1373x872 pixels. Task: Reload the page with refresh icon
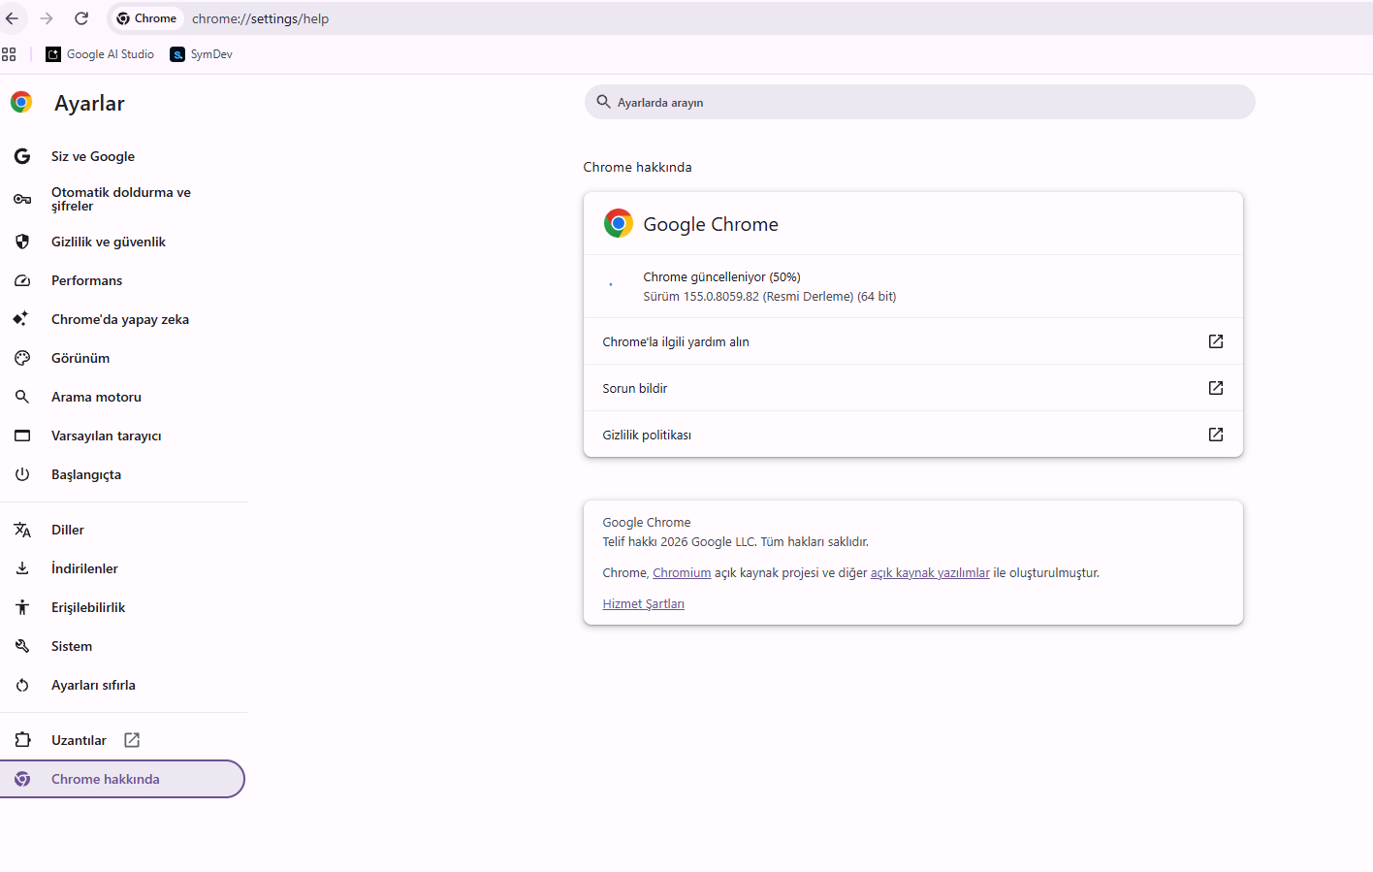[x=81, y=18]
